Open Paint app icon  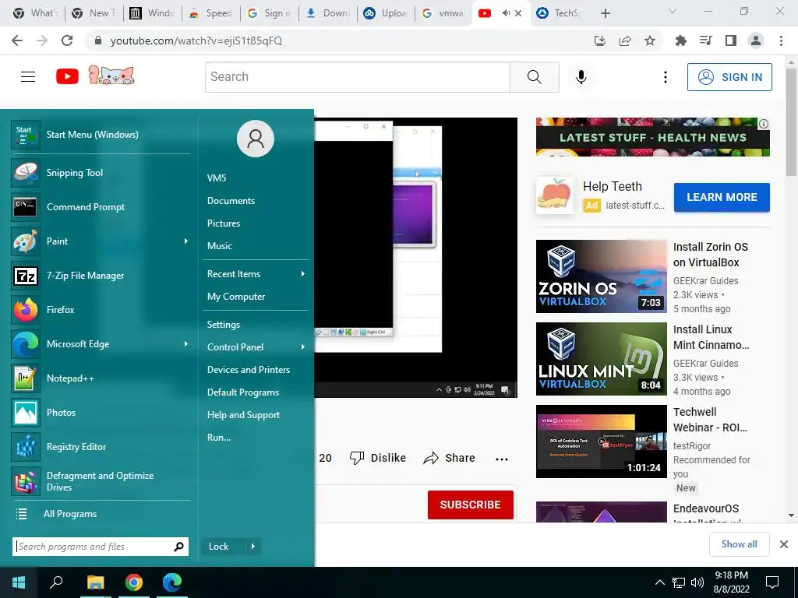(26, 241)
